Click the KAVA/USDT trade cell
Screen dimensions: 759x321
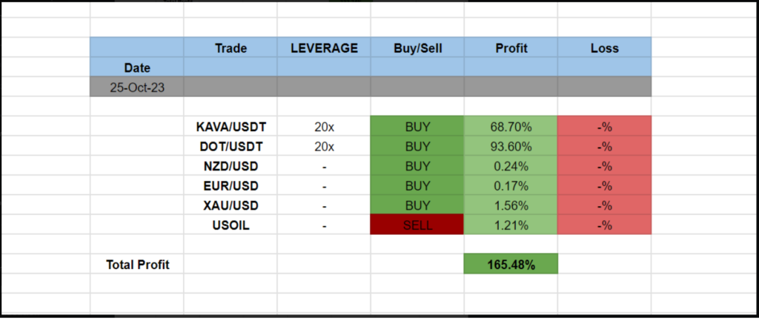(x=231, y=127)
